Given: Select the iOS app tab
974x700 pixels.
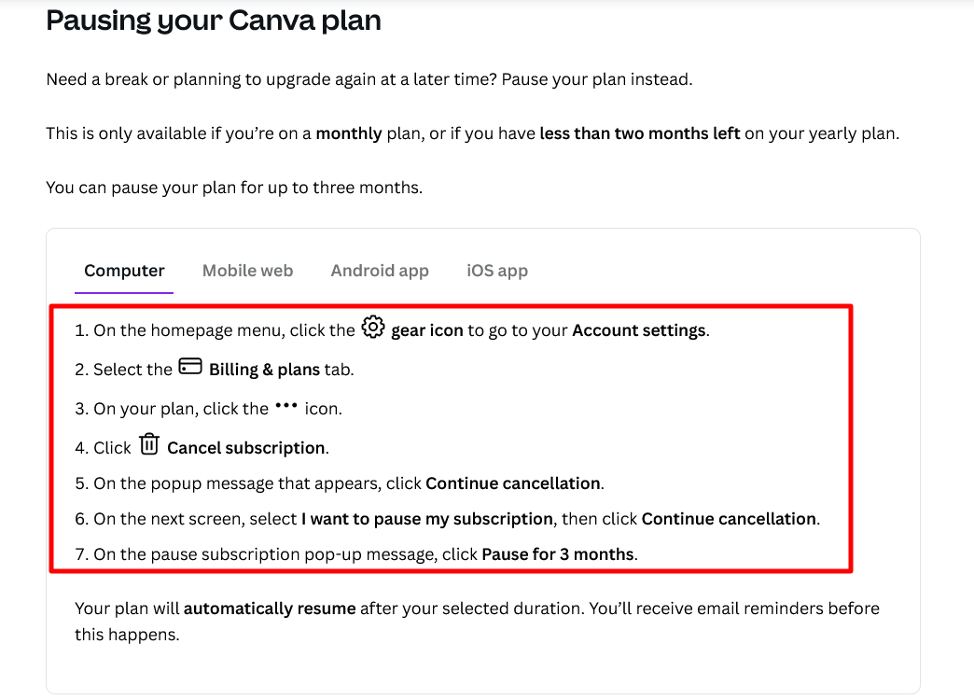Looking at the screenshot, I should click(x=496, y=271).
